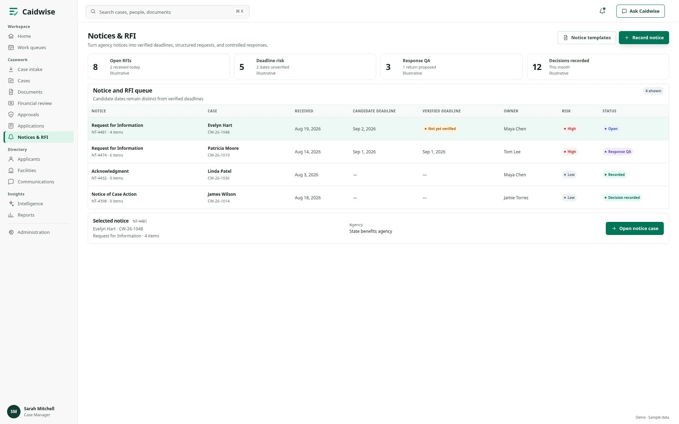679x424 pixels.
Task: Click the Case intake download icon
Action: tap(11, 69)
